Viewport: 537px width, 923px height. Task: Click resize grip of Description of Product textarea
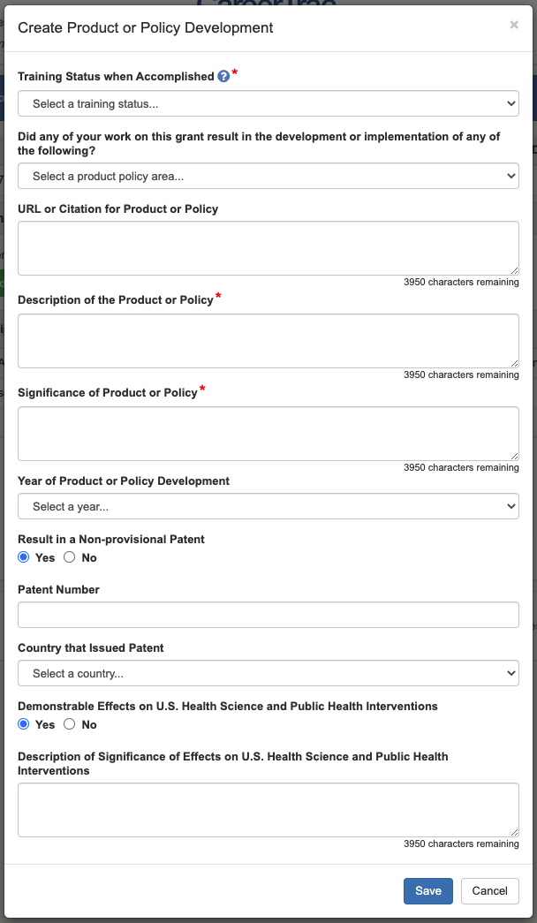tap(514, 362)
